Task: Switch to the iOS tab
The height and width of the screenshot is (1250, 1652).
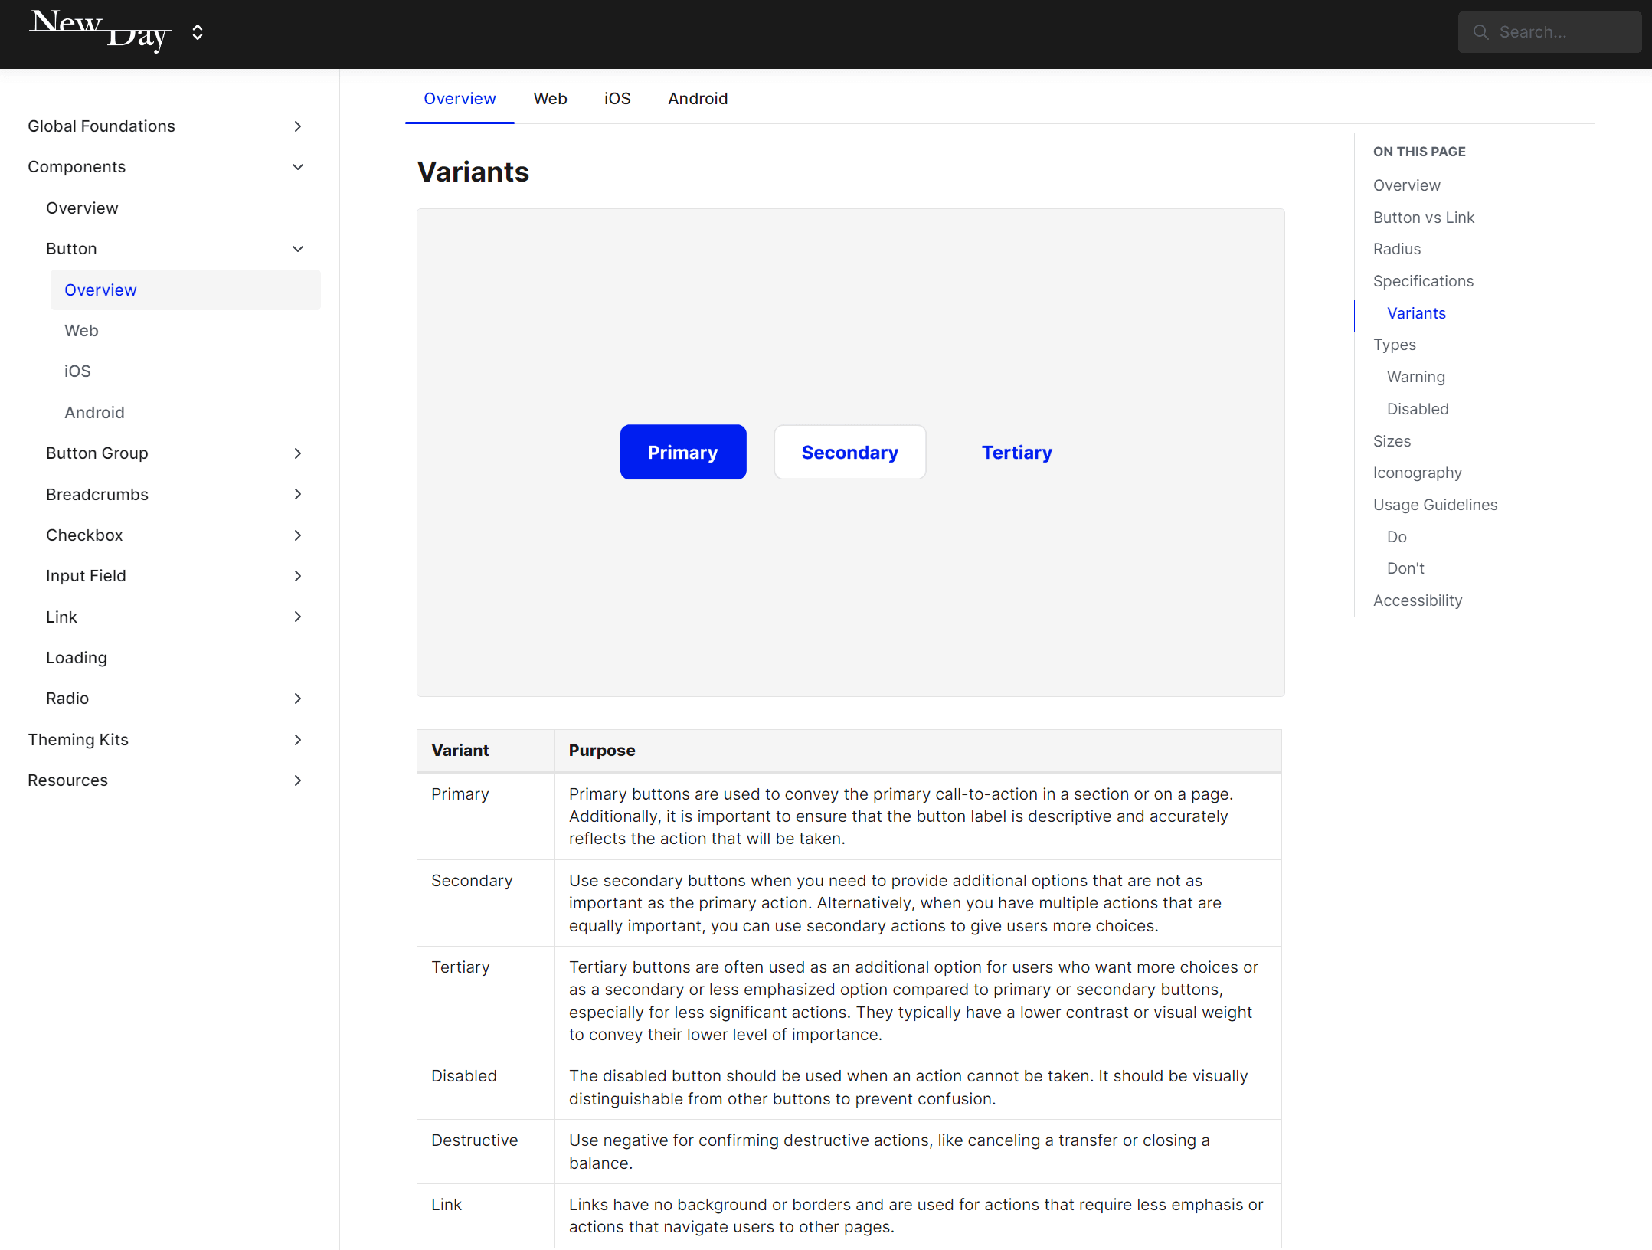Action: (617, 99)
